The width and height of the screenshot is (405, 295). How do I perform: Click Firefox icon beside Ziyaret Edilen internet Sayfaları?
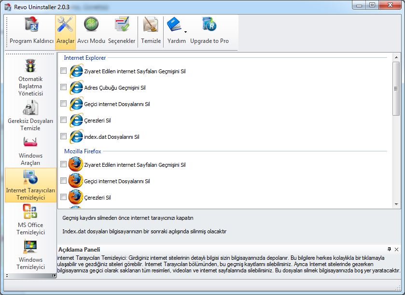(x=76, y=164)
